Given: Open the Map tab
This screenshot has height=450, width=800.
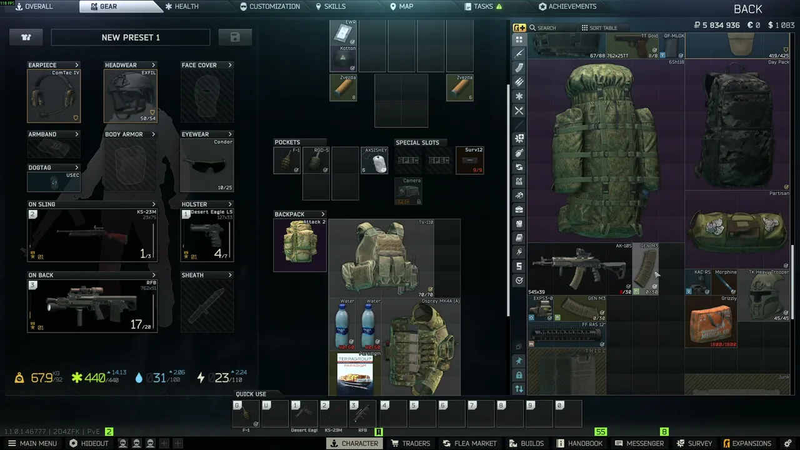Looking at the screenshot, I should [401, 7].
